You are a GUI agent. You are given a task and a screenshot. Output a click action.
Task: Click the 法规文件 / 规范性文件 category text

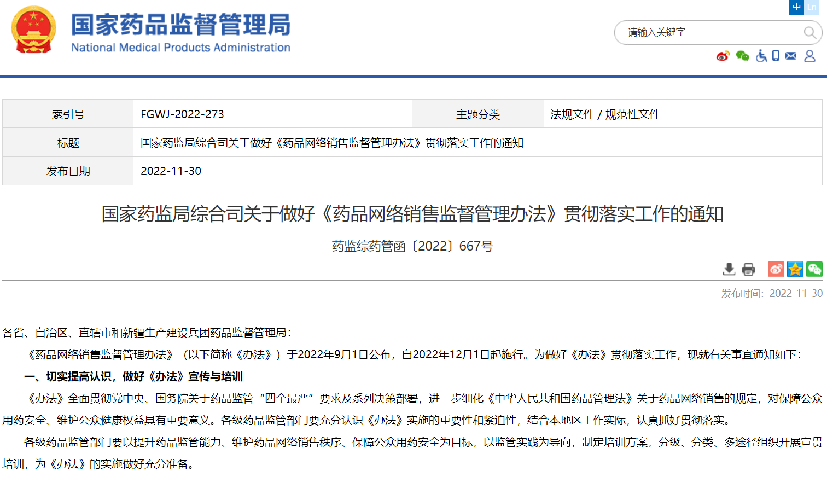point(605,114)
